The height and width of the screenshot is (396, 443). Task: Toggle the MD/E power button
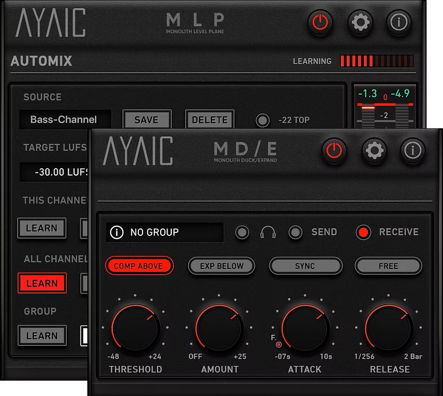(334, 151)
